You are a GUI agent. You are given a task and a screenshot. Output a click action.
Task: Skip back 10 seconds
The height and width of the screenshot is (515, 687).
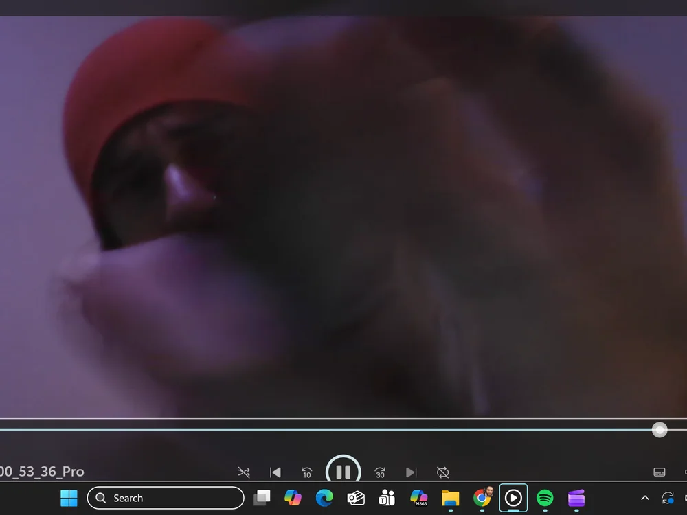click(x=306, y=472)
